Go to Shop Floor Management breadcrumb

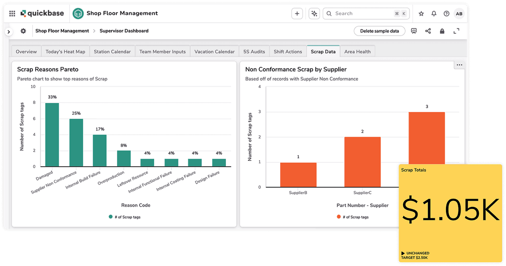[x=62, y=31]
